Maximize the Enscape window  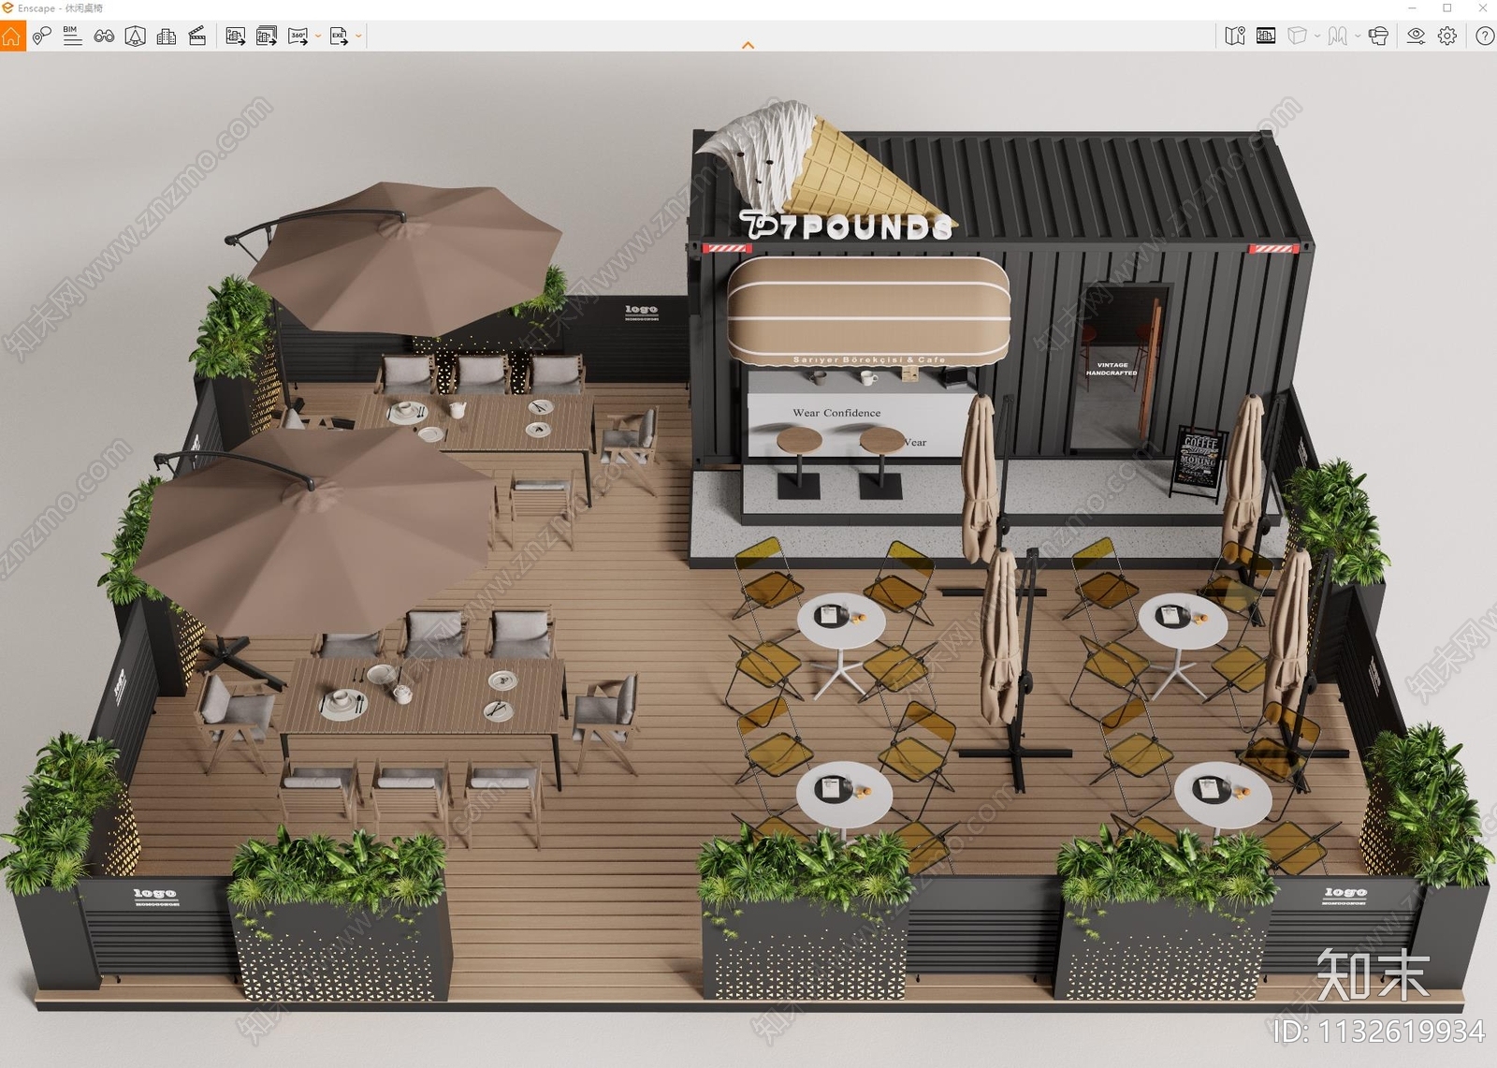pyautogui.click(x=1447, y=7)
